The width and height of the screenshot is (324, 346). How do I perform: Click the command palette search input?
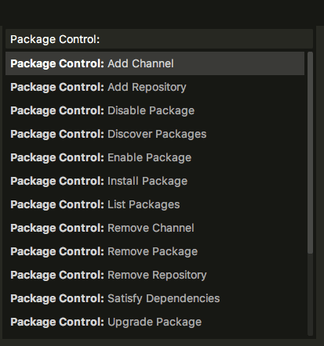pyautogui.click(x=159, y=39)
